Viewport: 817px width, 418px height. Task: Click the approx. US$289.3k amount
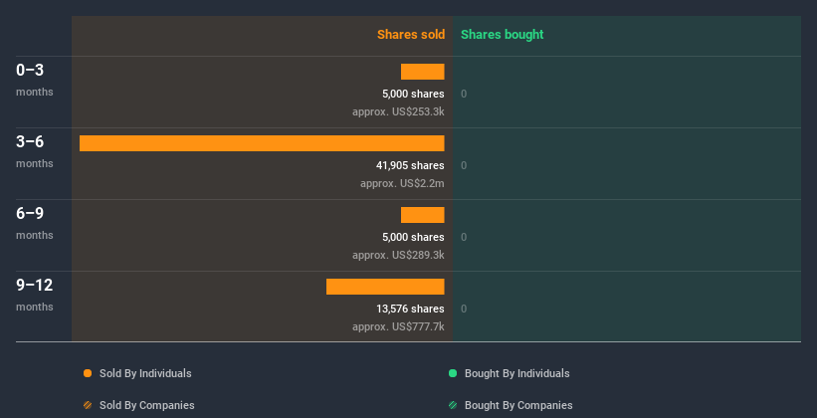point(398,255)
